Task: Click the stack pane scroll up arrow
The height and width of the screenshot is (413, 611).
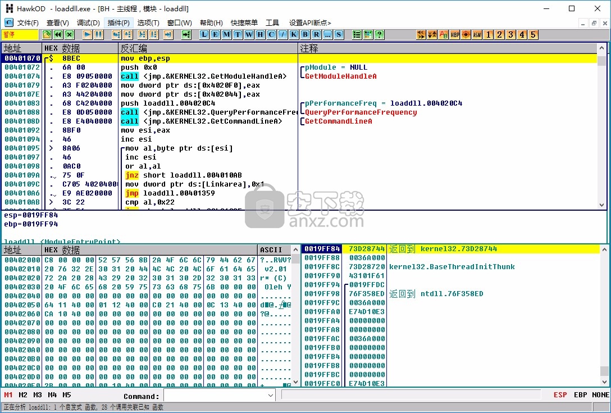Action: click(604, 249)
